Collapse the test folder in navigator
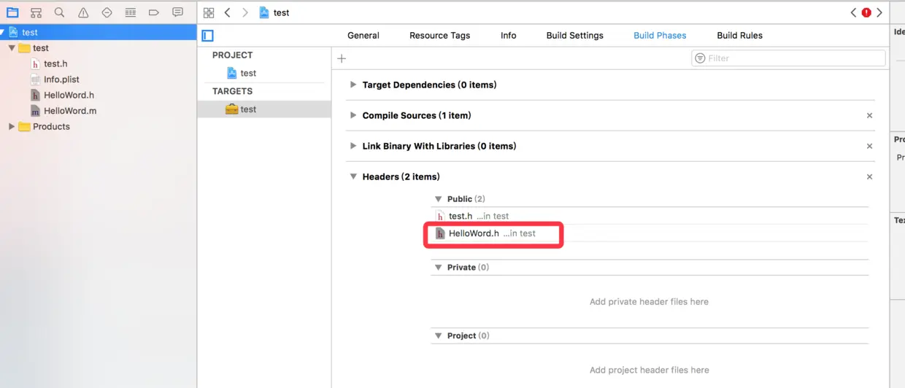Image resolution: width=905 pixels, height=388 pixels. 12,48
